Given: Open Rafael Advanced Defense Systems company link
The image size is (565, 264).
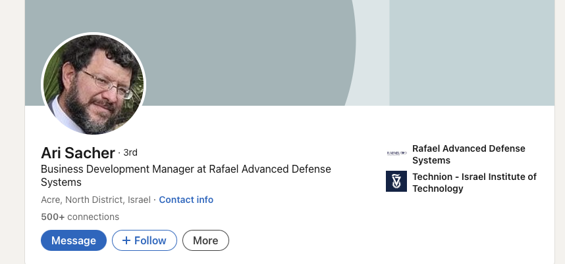Looking at the screenshot, I should (x=468, y=154).
